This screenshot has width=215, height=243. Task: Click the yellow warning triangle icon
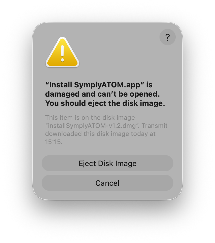(x=62, y=52)
